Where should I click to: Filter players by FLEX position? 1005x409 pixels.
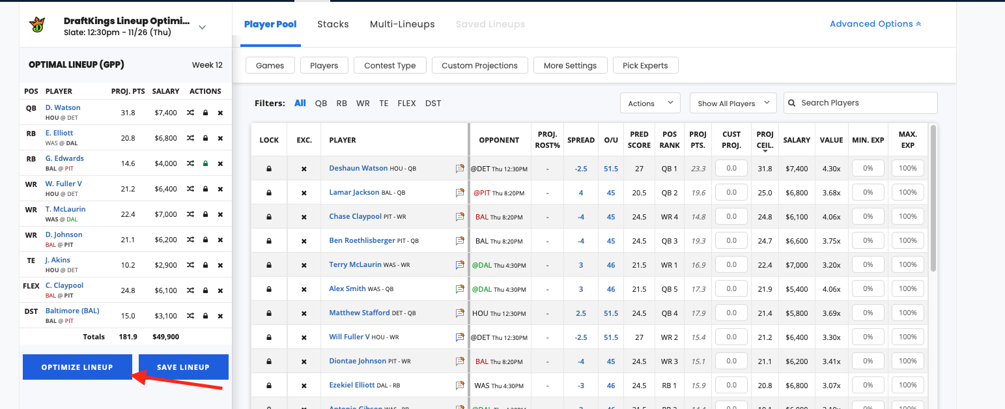click(406, 103)
